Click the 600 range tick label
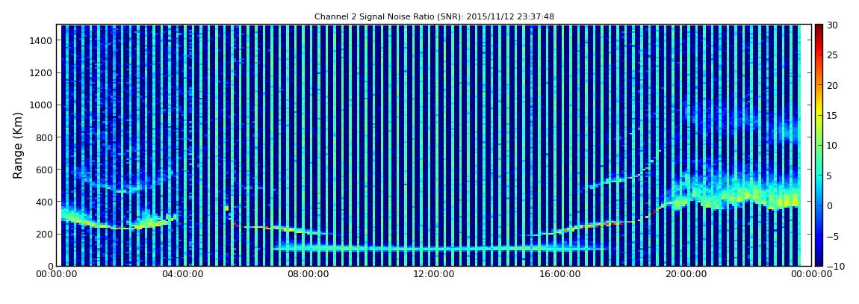859x304 pixels. (44, 170)
